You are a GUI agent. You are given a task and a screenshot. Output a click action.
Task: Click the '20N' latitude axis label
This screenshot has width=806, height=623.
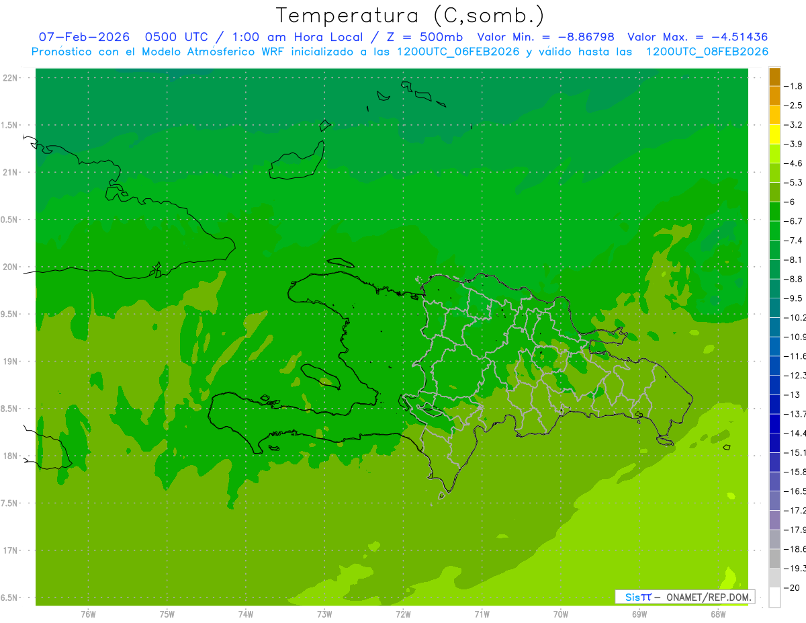click(11, 267)
